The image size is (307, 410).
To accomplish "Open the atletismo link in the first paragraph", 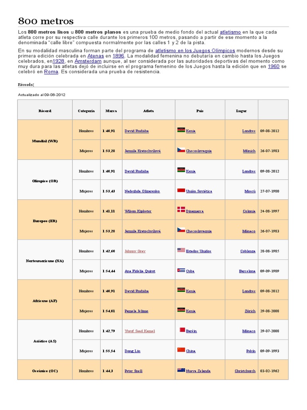I will 230,32.
